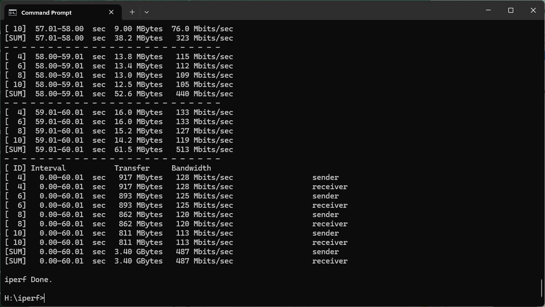Click '440 Mbits/sec' in SUM 58.00-59.01 row
Screen dimensions: 545x307
(x=204, y=94)
